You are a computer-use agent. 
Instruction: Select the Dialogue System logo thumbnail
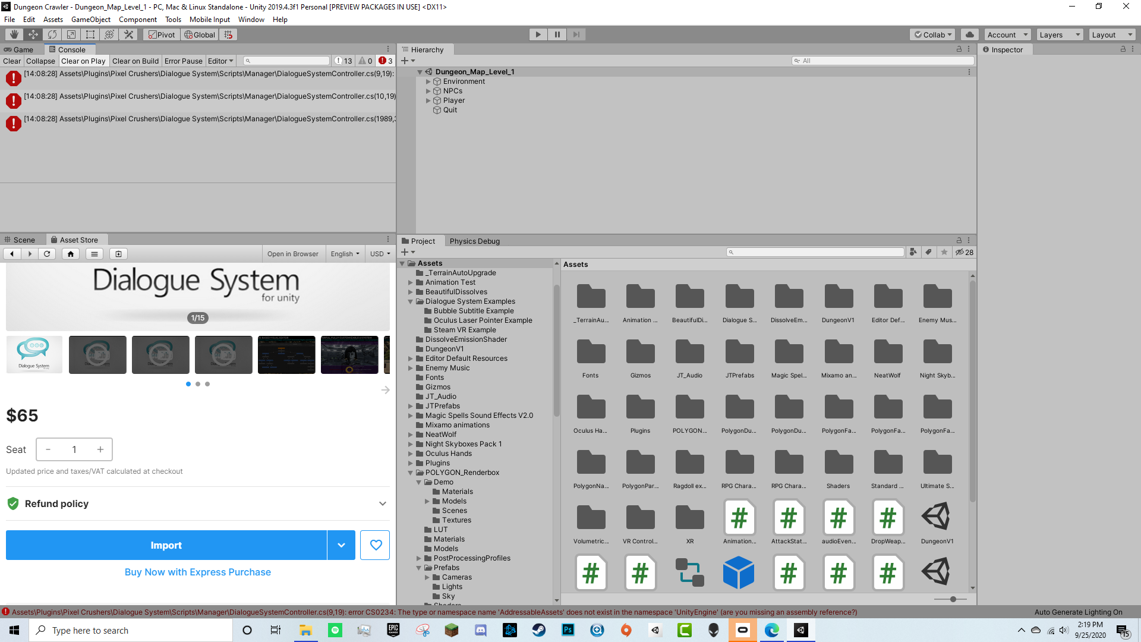34,355
